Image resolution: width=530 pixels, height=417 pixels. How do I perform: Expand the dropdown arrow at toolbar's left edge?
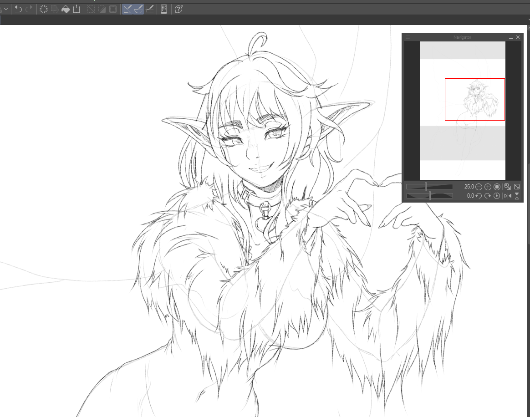[x=5, y=9]
